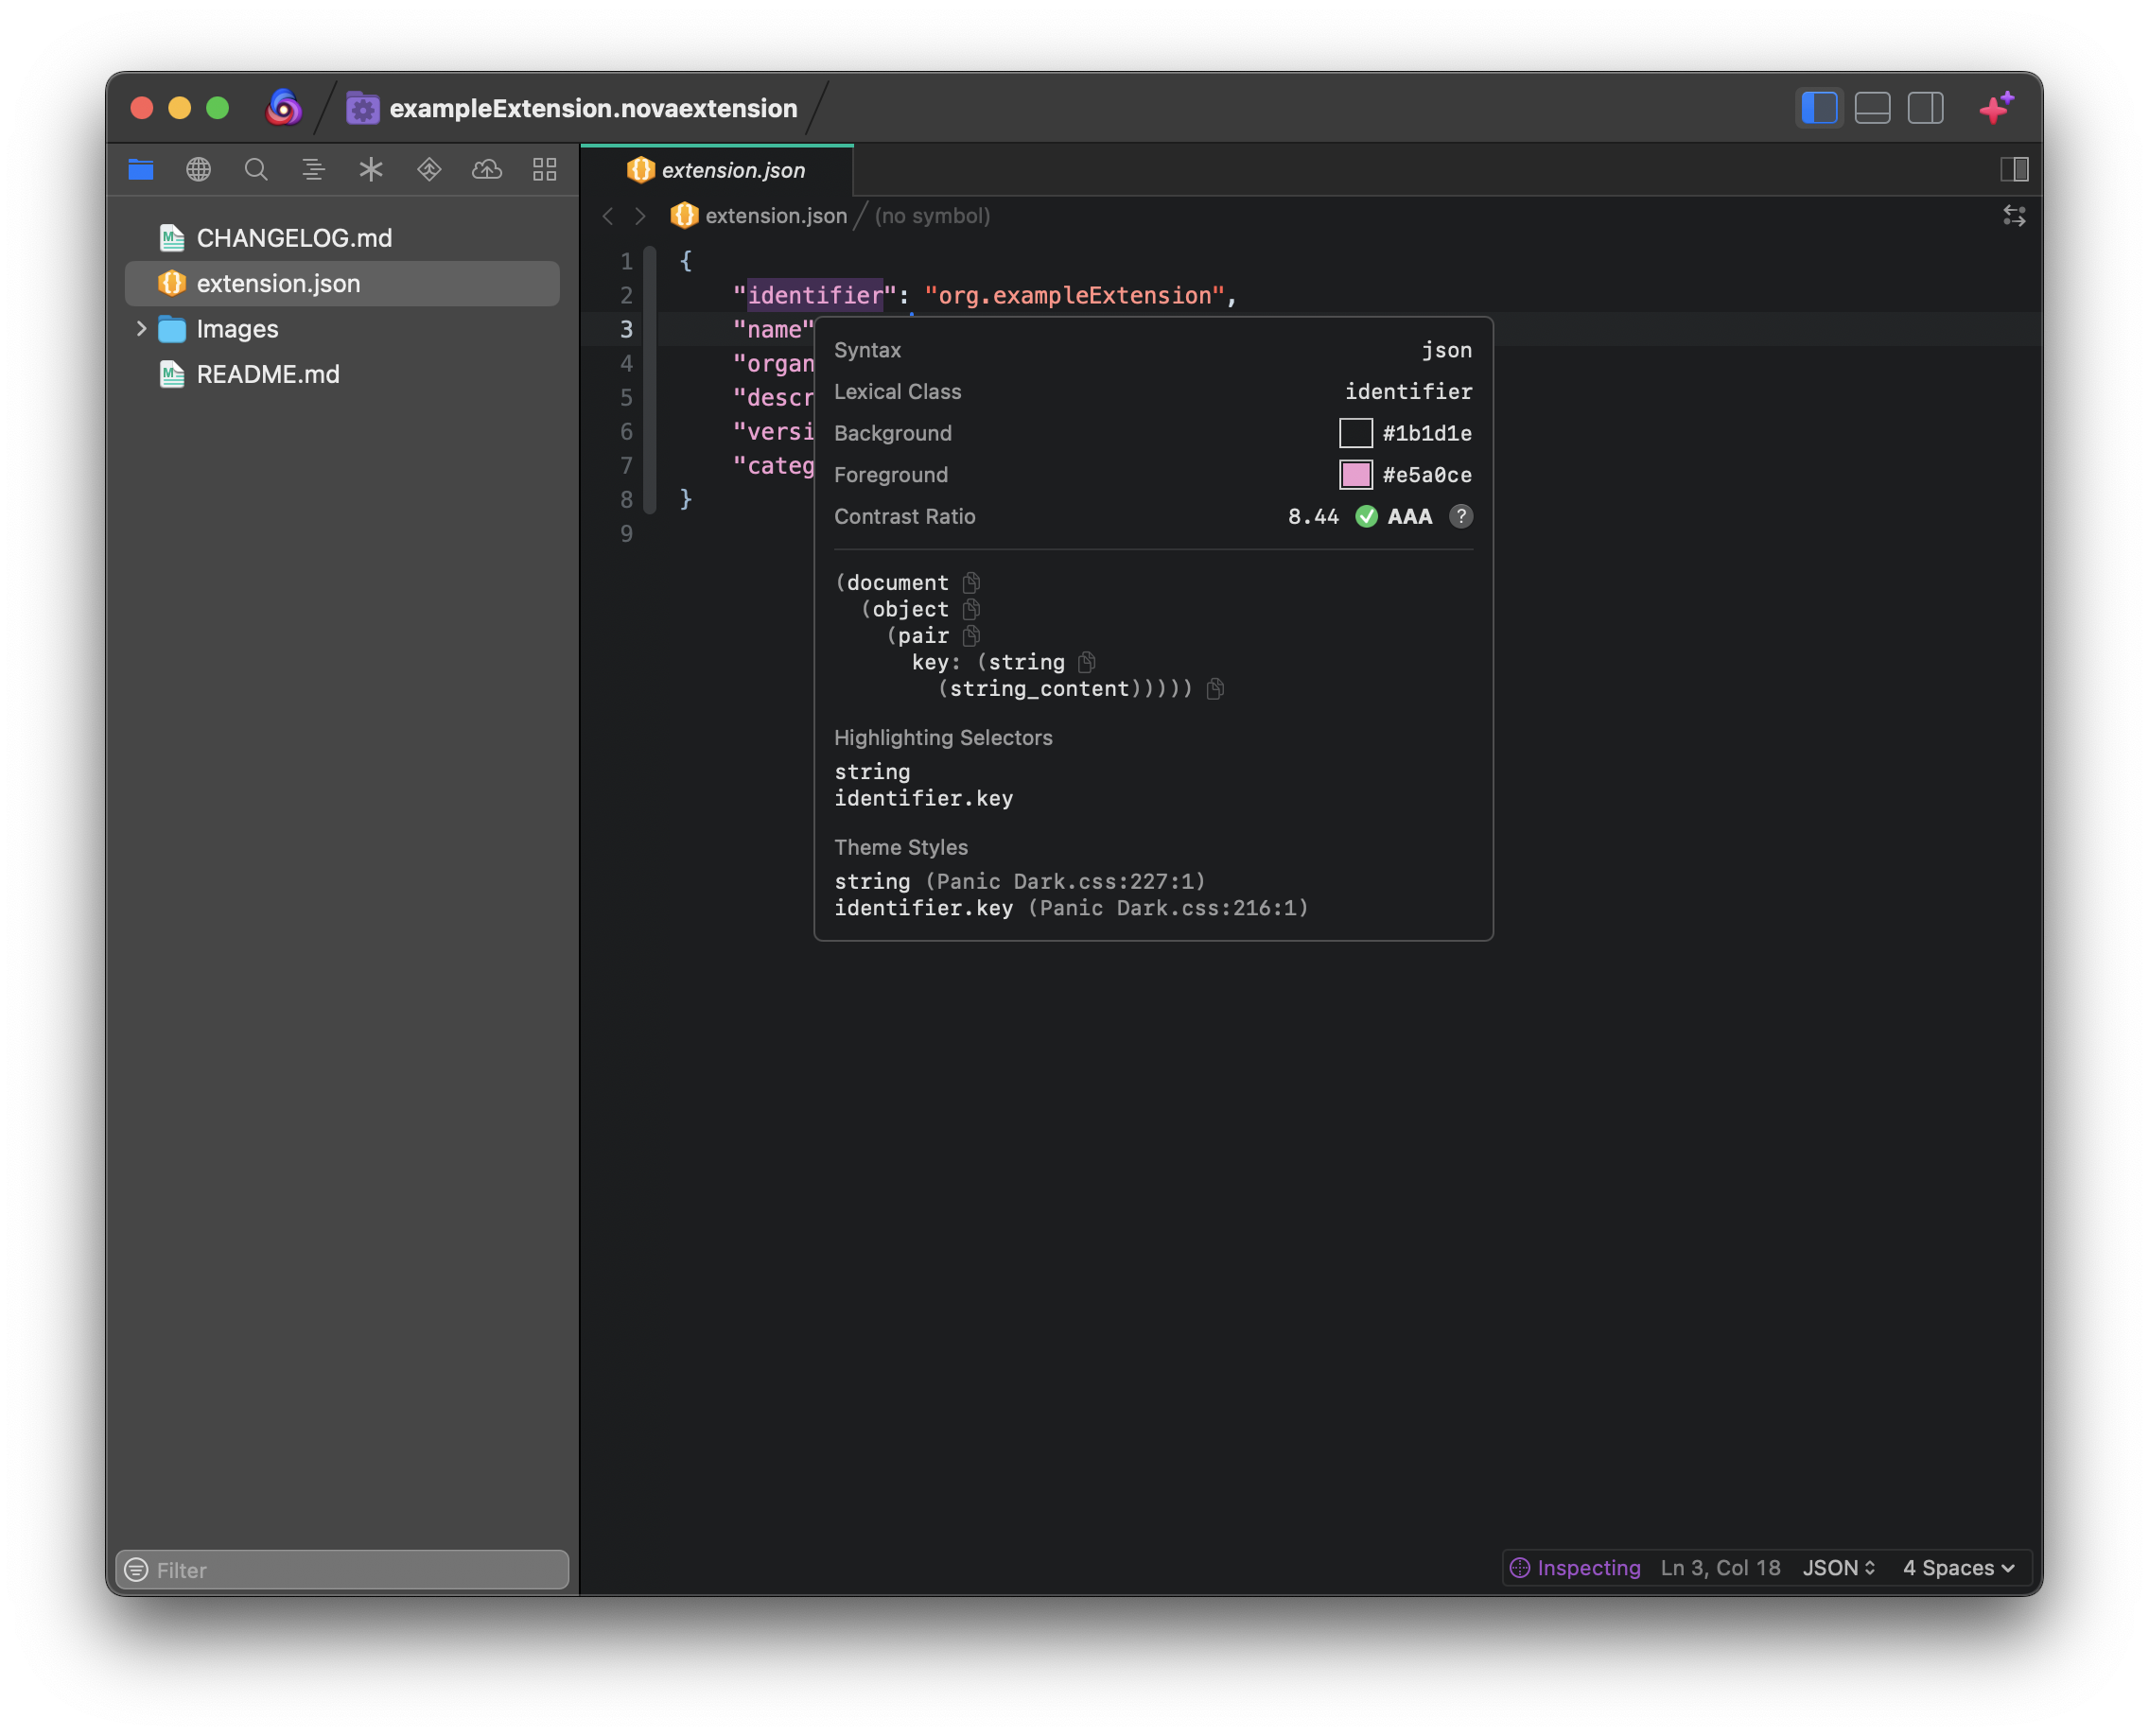Click the pink sparkle icon in title bar
Viewport: 2149px width, 1736px height.
point(1998,107)
